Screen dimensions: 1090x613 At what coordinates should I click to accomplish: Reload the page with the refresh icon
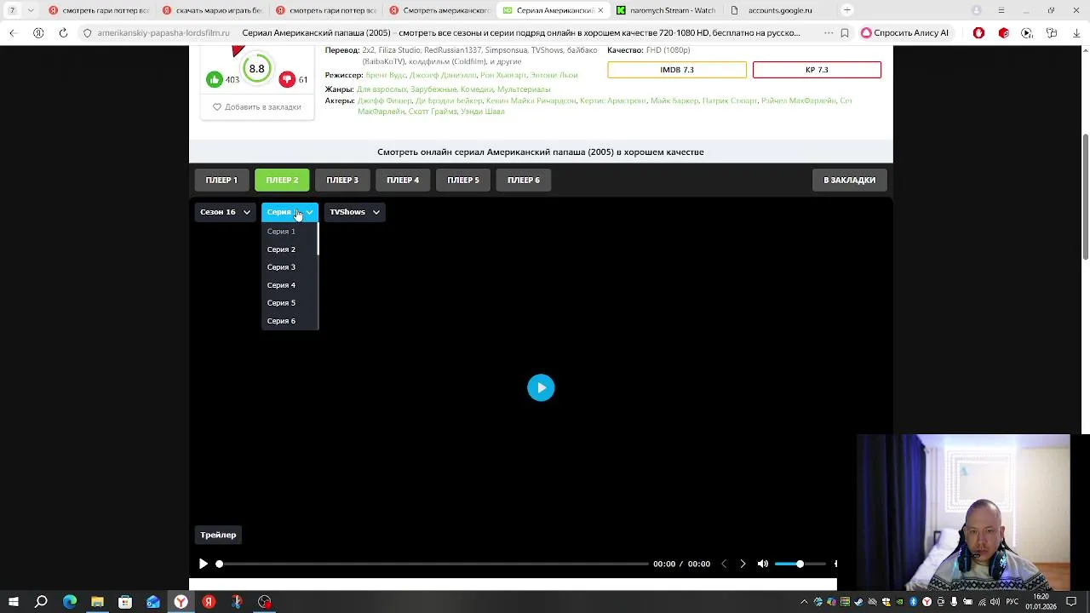click(63, 32)
